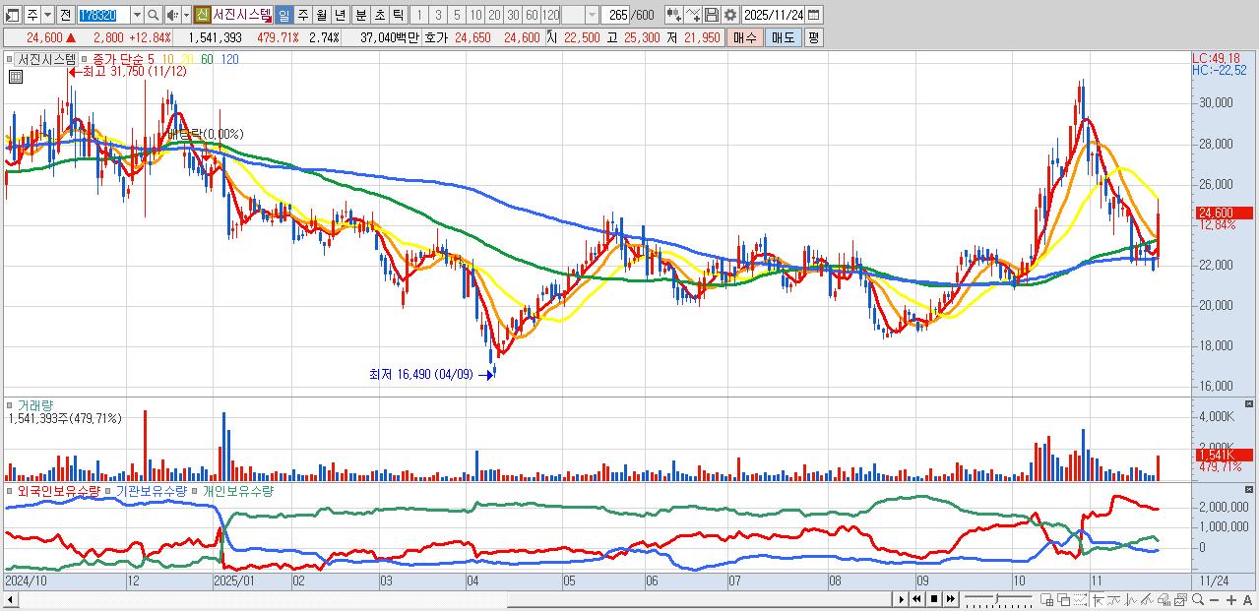Select interval 1 button
Image resolution: width=1259 pixels, height=611 pixels.
419,15
